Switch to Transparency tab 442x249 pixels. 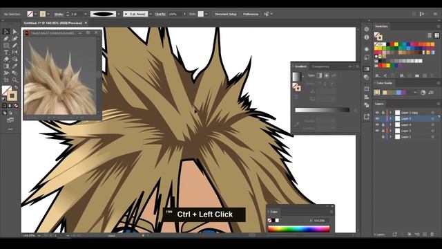[x=320, y=66]
